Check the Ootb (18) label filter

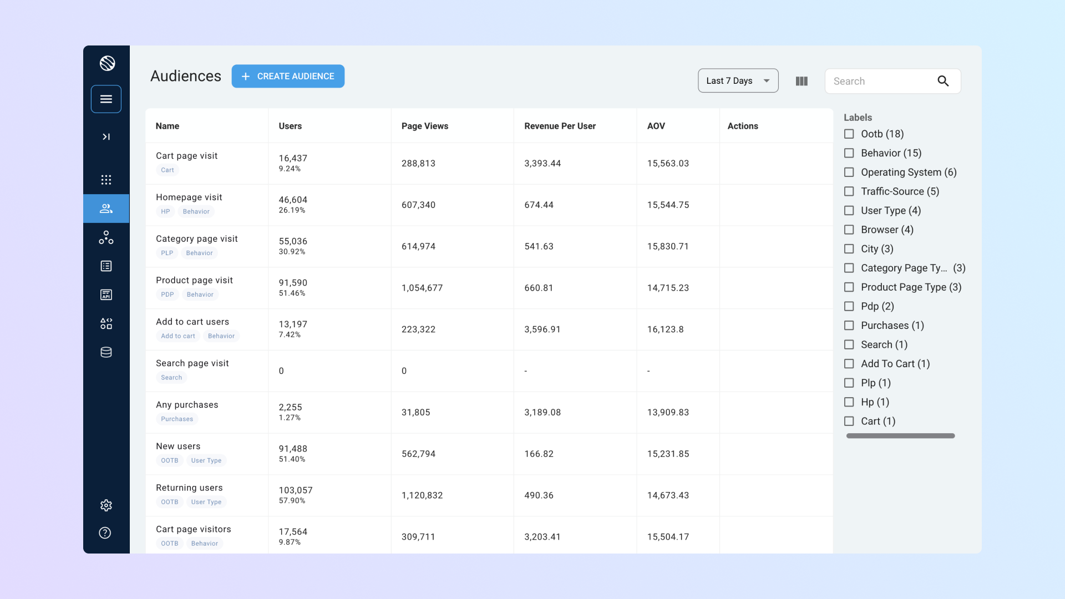point(849,134)
